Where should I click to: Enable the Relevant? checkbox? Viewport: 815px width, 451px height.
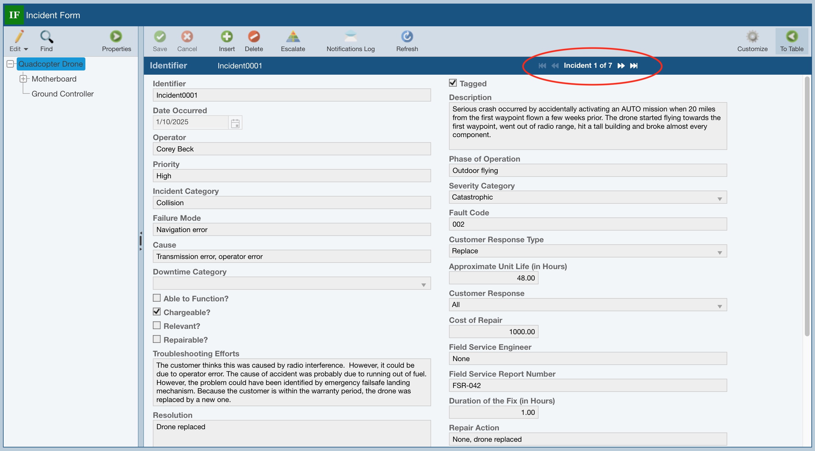click(x=157, y=325)
